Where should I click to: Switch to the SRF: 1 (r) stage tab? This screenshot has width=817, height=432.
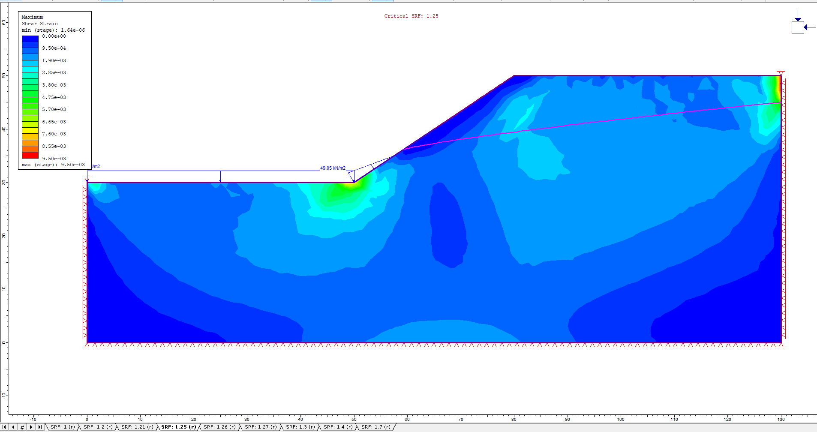tap(62, 427)
